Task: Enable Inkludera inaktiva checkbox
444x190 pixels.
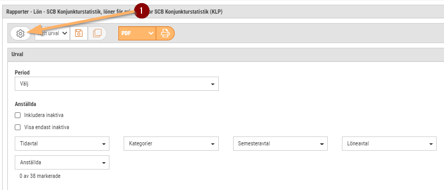Action: point(18,115)
